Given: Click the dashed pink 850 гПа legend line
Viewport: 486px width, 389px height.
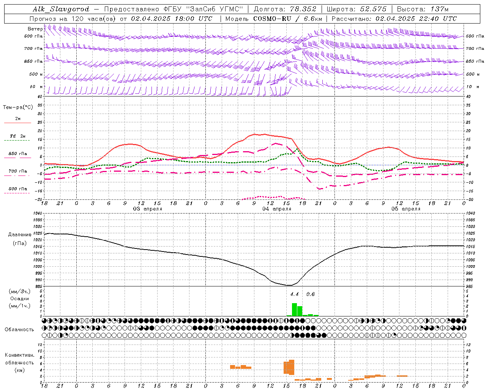Looking at the screenshot, I should 18,158.
